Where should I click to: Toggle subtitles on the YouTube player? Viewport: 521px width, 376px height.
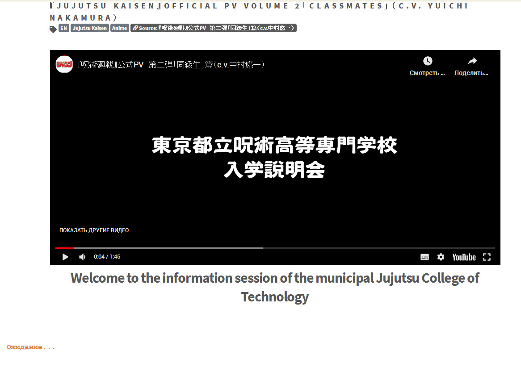point(424,257)
